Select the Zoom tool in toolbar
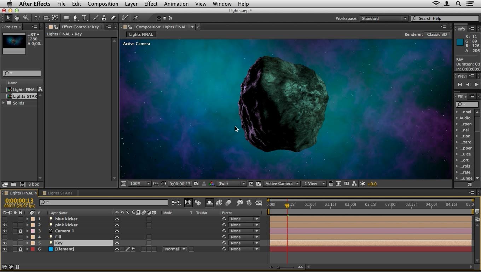This screenshot has width=481, height=272. click(26, 18)
